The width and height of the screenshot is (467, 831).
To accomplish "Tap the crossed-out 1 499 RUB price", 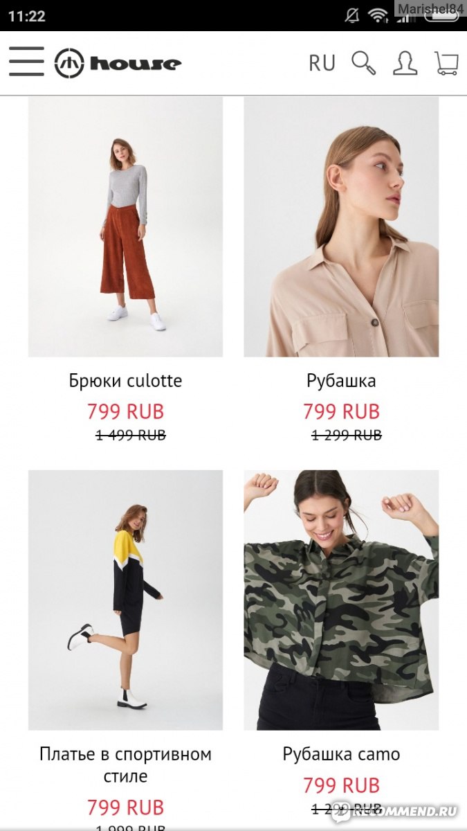I will click(130, 435).
